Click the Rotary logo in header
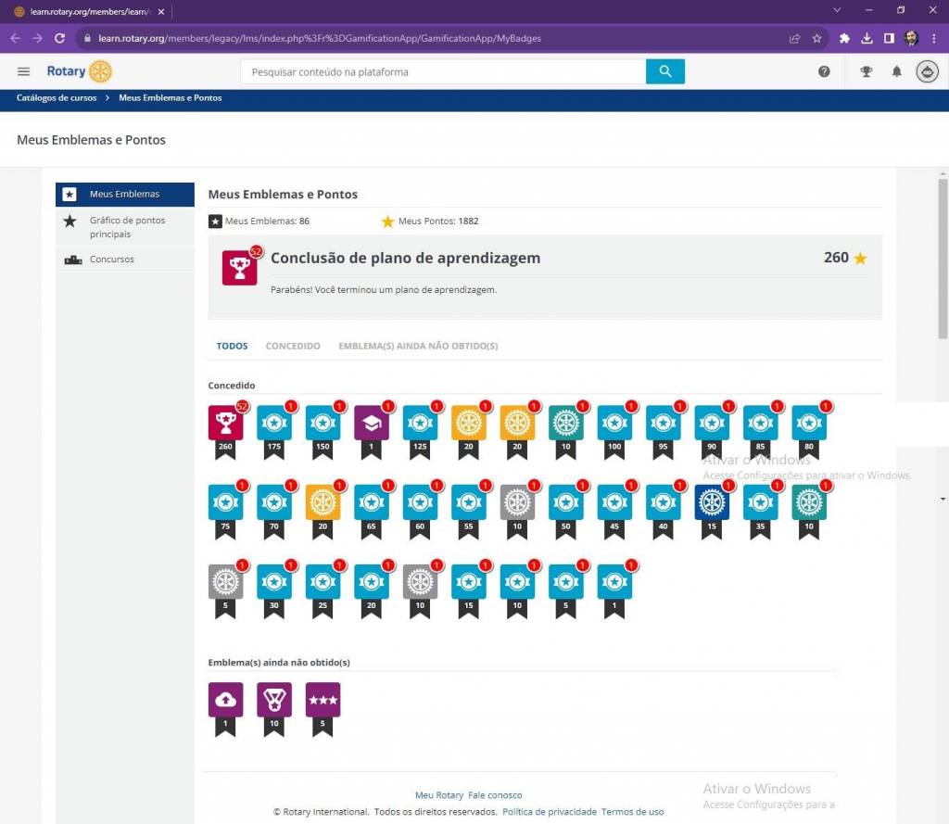Image resolution: width=949 pixels, height=824 pixels. pos(80,71)
